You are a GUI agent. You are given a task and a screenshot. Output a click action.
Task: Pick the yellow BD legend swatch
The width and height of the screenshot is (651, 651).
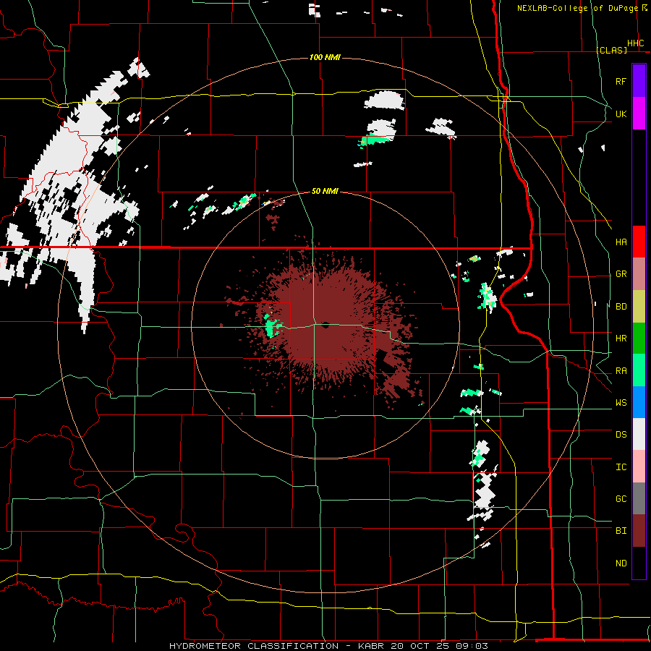pyautogui.click(x=639, y=307)
